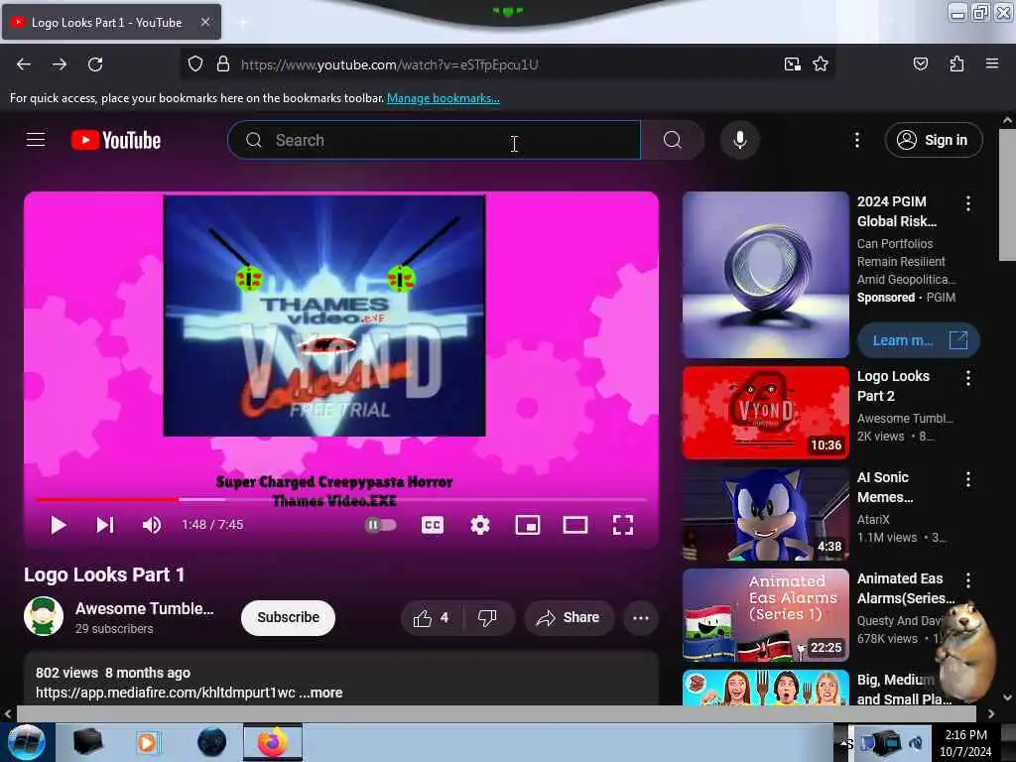1016x762 pixels.
Task: Mute the video volume speaker icon
Action: click(x=152, y=525)
